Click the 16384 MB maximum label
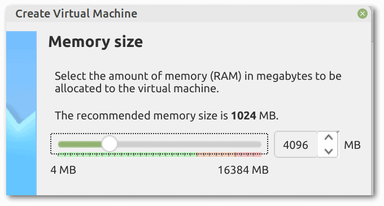The width and height of the screenshot is (384, 206). tap(243, 170)
